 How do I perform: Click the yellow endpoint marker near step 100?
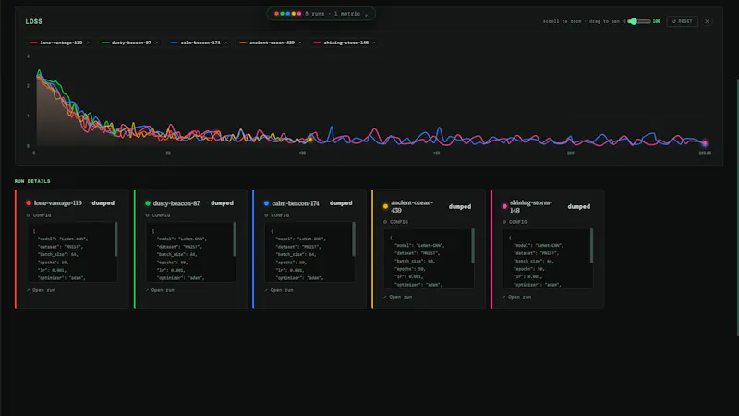point(310,140)
